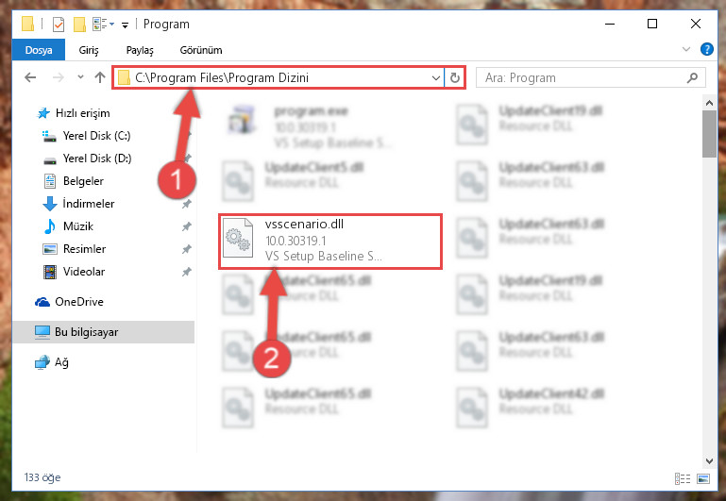Screen dimensions: 726x501
Task: Click the vertical scrollbar thumb
Action: pos(709,134)
